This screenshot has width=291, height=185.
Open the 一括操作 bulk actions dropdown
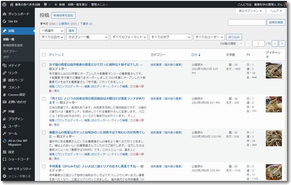coord(52,30)
